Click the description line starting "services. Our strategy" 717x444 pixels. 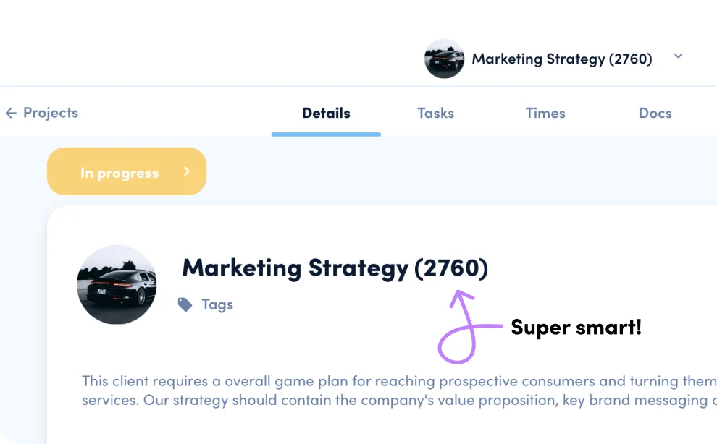coord(398,400)
